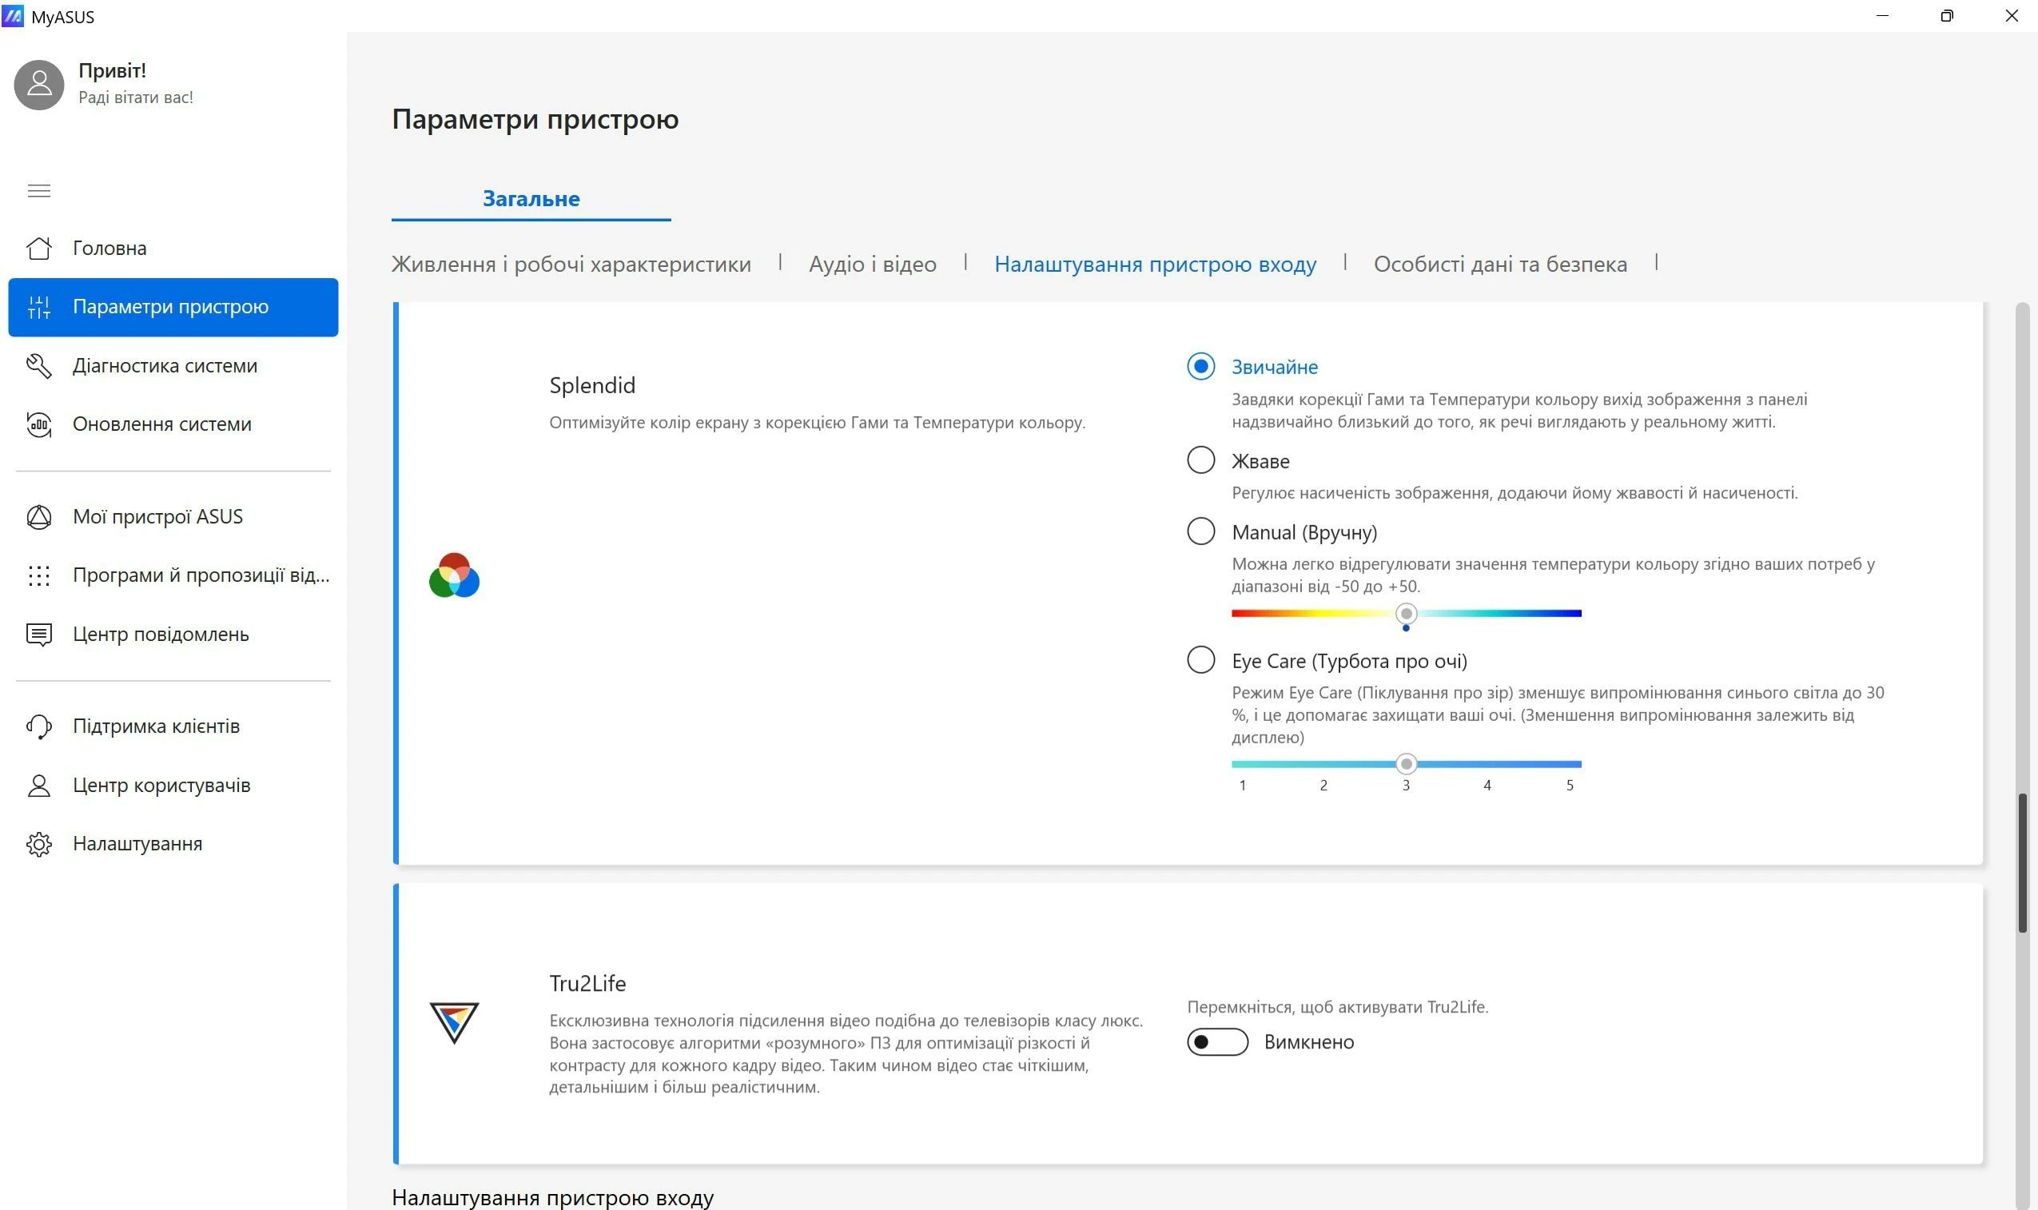Click the Діагностика системи wrench icon

39,365
